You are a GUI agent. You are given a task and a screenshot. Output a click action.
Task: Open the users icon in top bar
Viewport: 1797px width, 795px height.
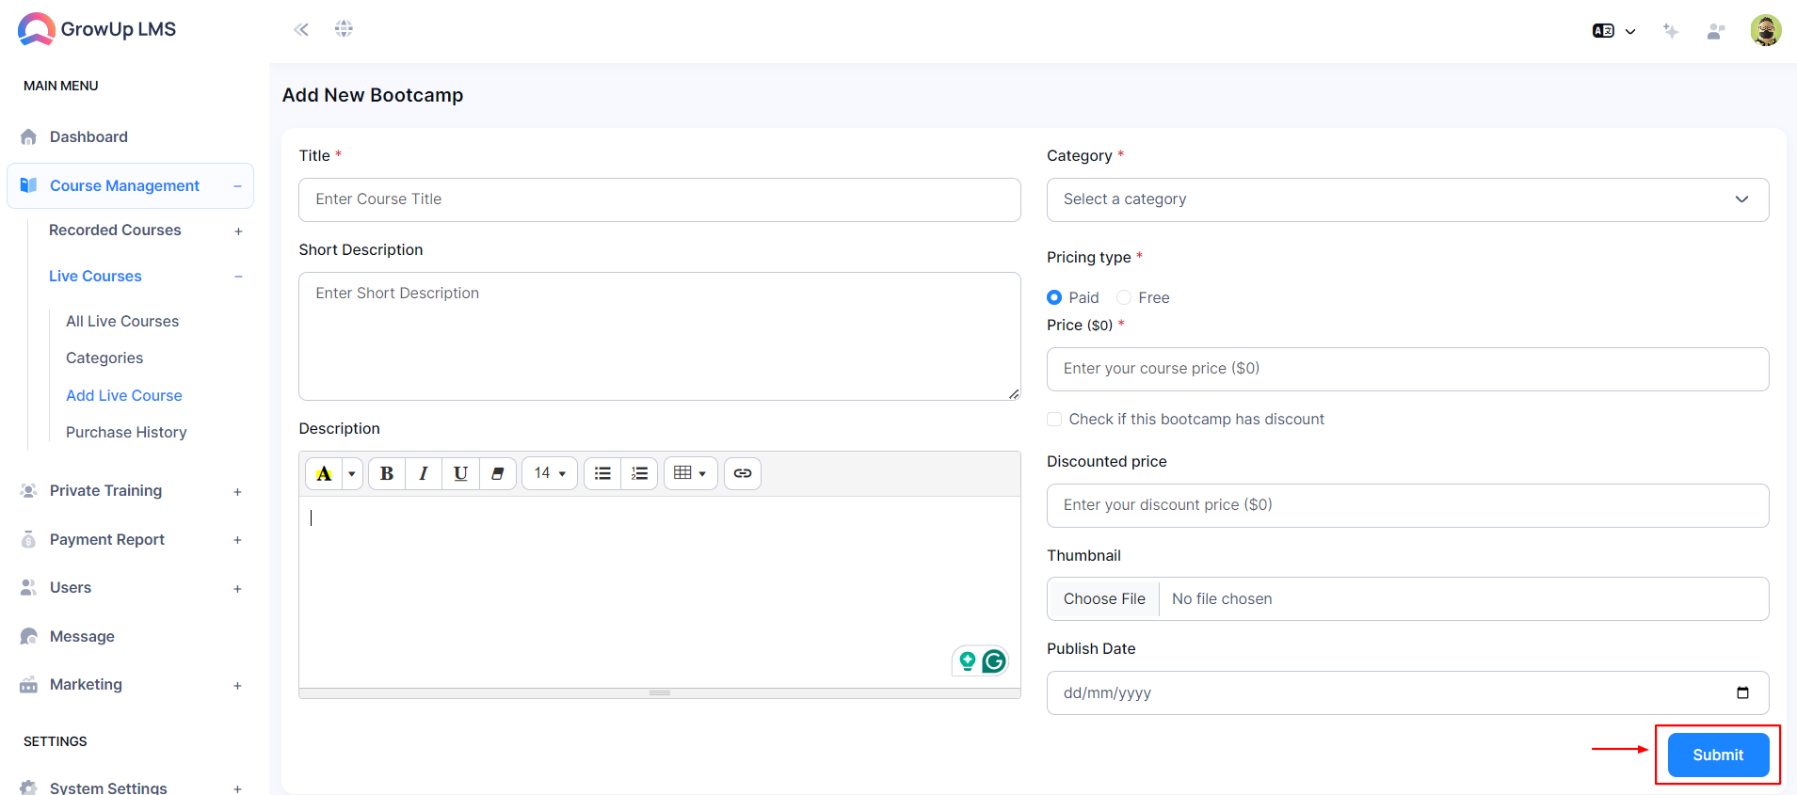tap(1716, 31)
